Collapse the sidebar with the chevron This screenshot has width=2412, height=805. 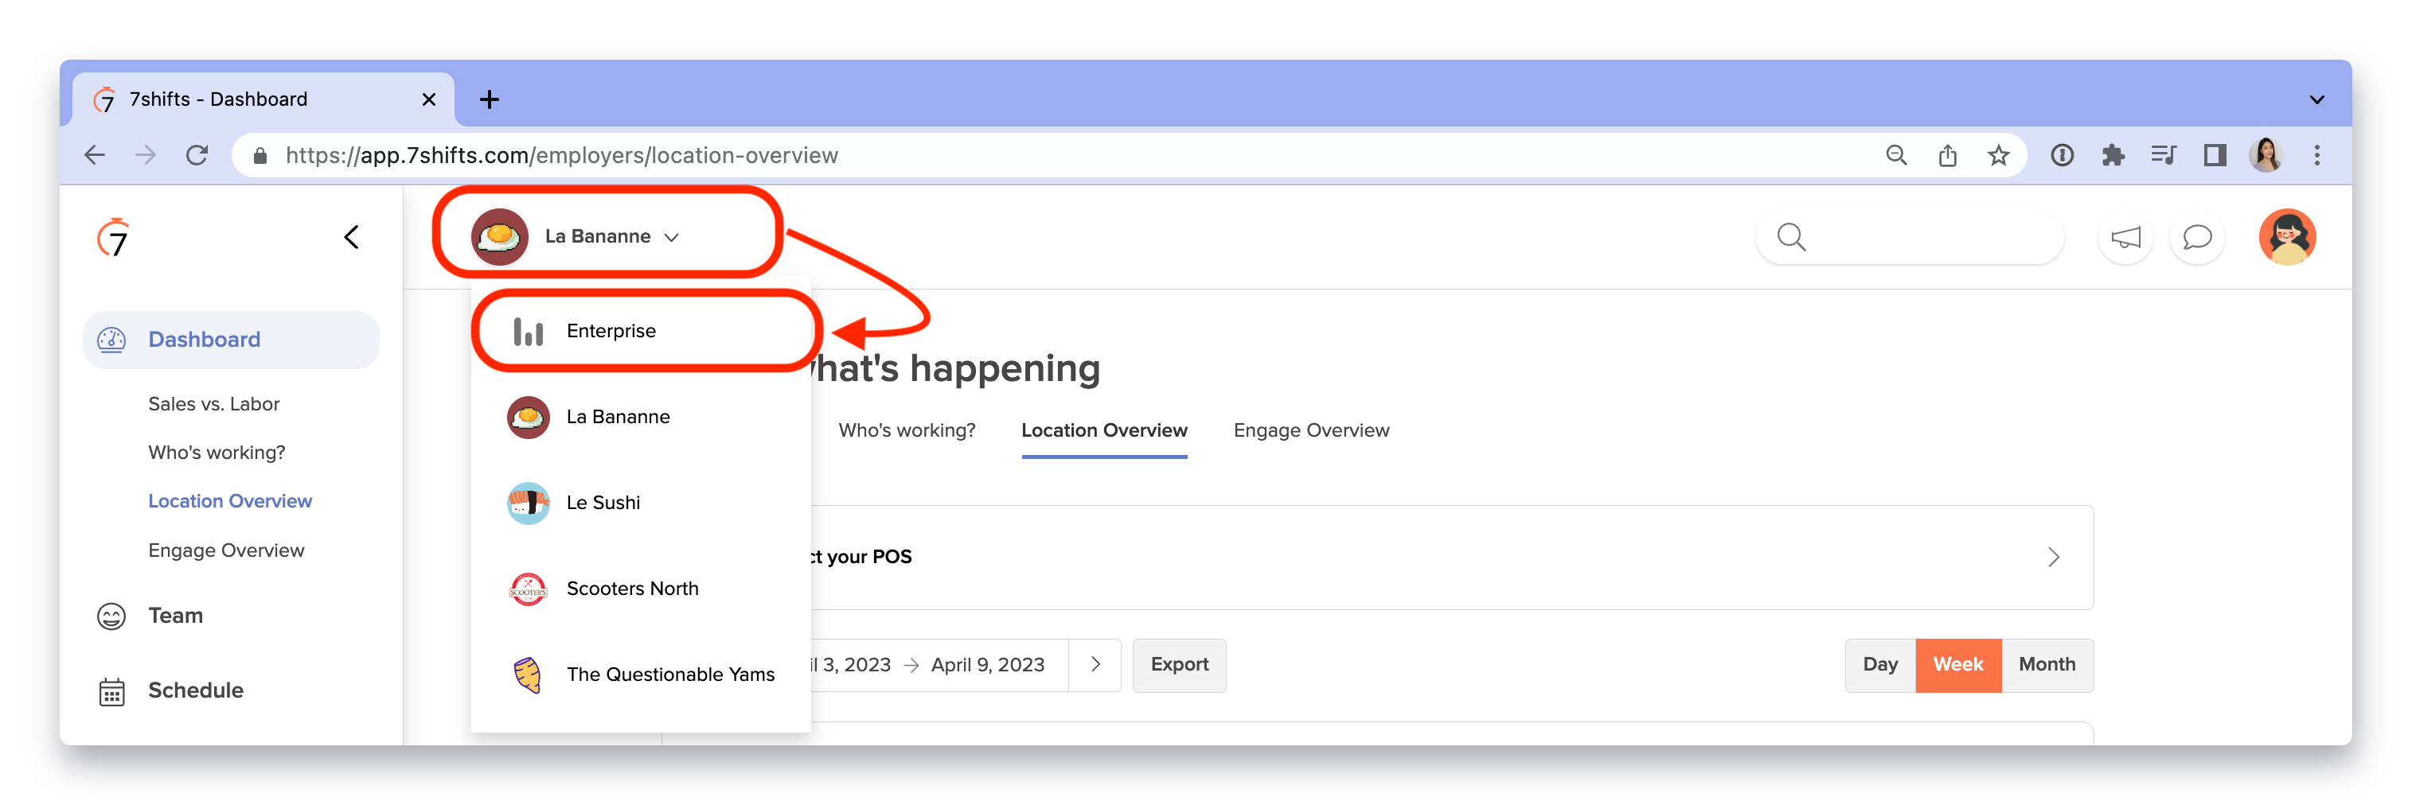[351, 237]
